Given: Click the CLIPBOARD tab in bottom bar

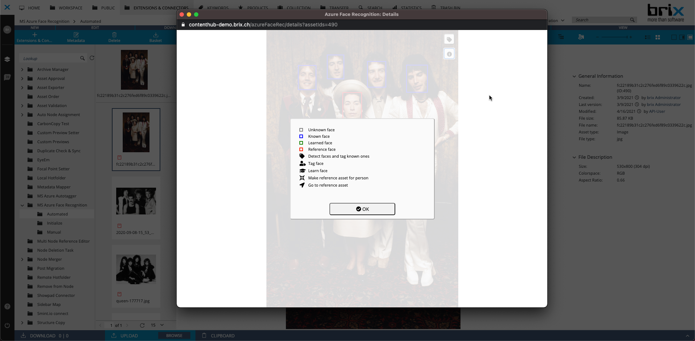Looking at the screenshot, I should 218,336.
